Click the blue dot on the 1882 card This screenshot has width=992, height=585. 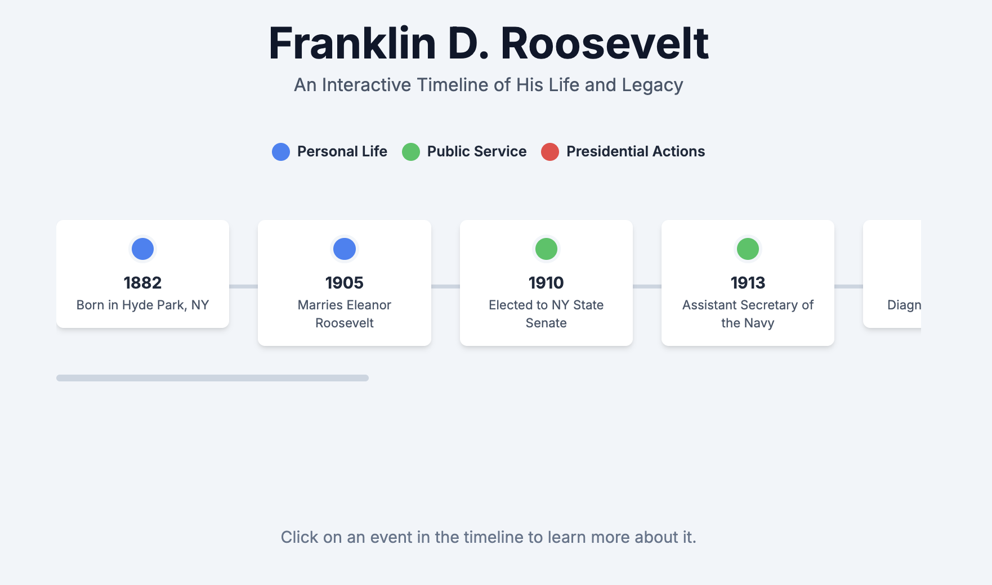tap(142, 249)
